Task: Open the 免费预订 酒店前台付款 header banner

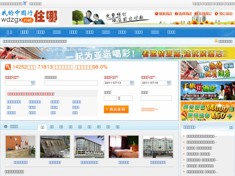Action: point(153,17)
